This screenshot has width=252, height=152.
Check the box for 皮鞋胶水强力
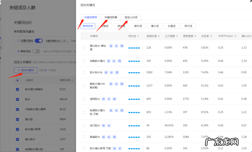[84, 61]
